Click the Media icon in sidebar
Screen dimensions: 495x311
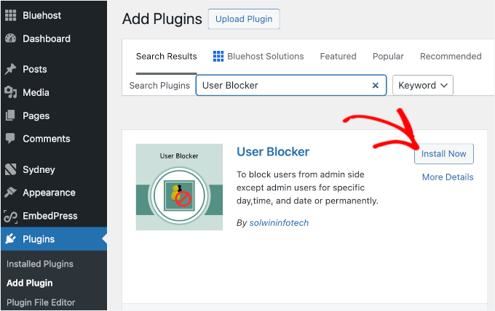(x=10, y=92)
